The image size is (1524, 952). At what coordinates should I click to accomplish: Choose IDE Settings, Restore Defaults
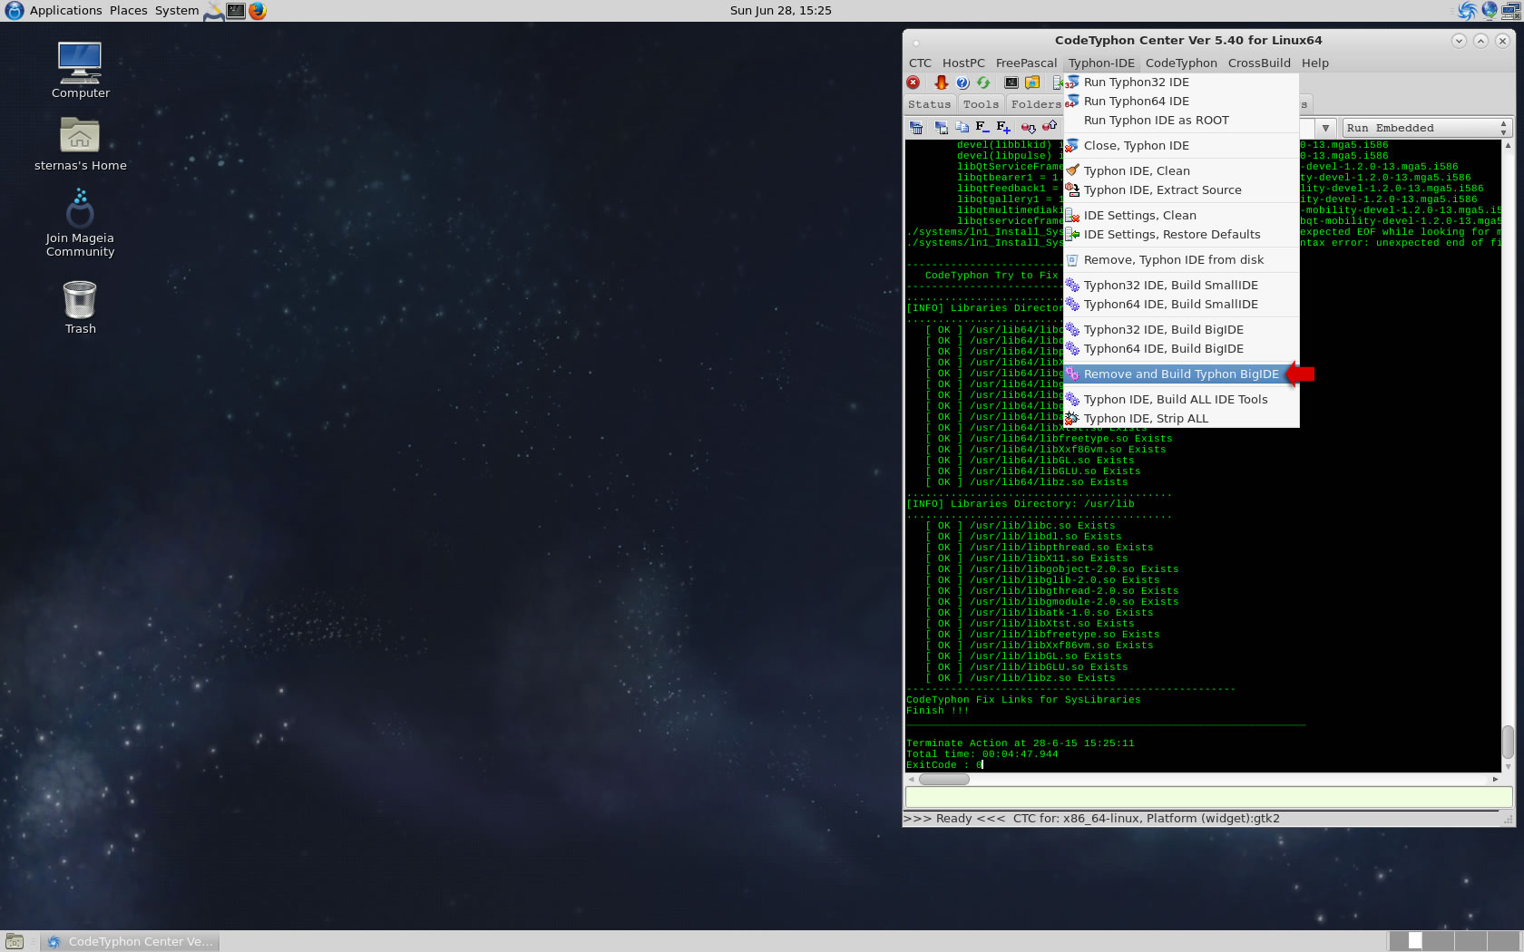point(1181,235)
